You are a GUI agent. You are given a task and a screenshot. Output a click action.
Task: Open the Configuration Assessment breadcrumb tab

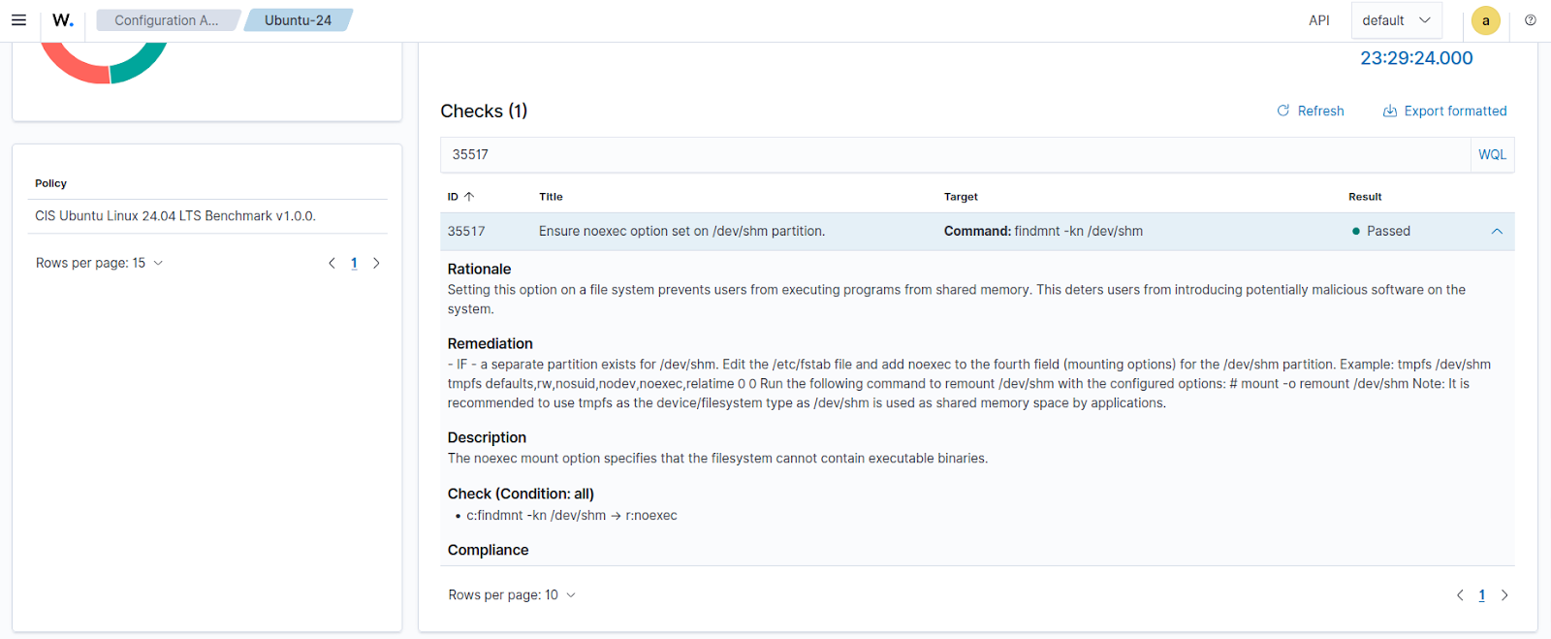coord(166,20)
